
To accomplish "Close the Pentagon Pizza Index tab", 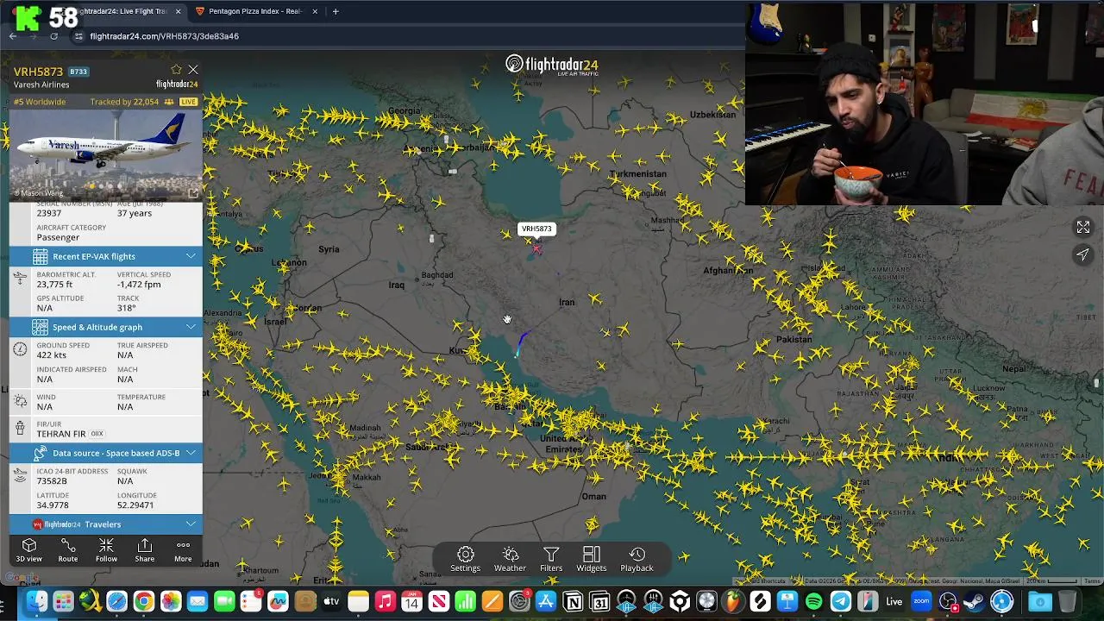I will point(315,11).
